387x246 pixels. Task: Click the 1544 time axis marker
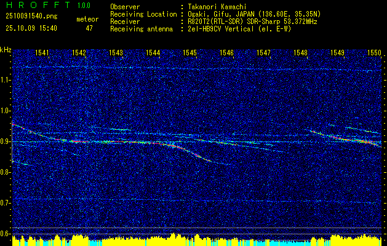point(153,52)
